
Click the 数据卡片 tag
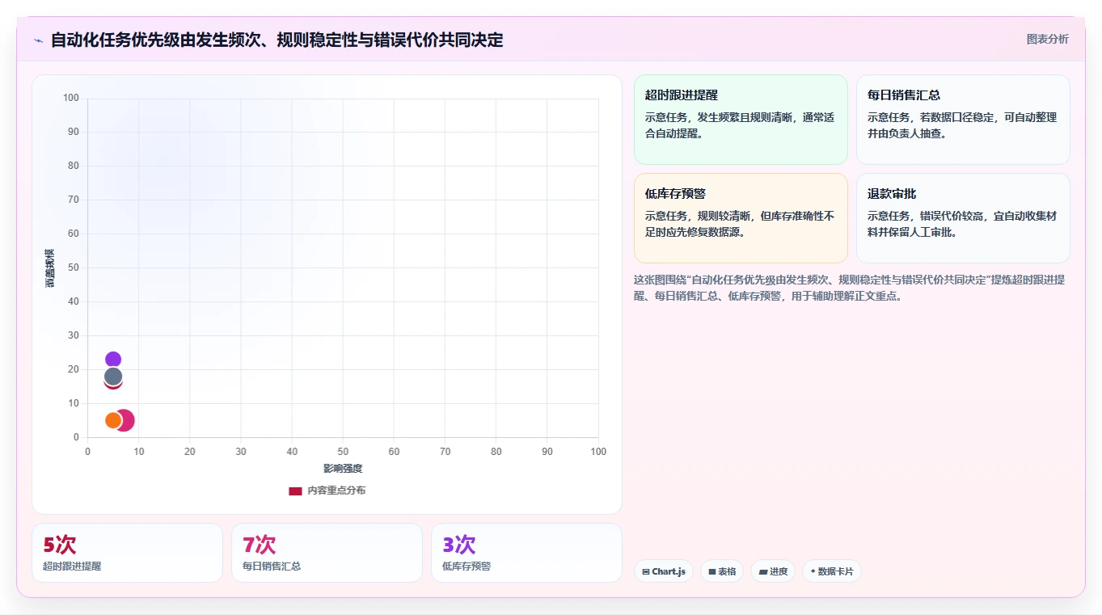(x=832, y=571)
